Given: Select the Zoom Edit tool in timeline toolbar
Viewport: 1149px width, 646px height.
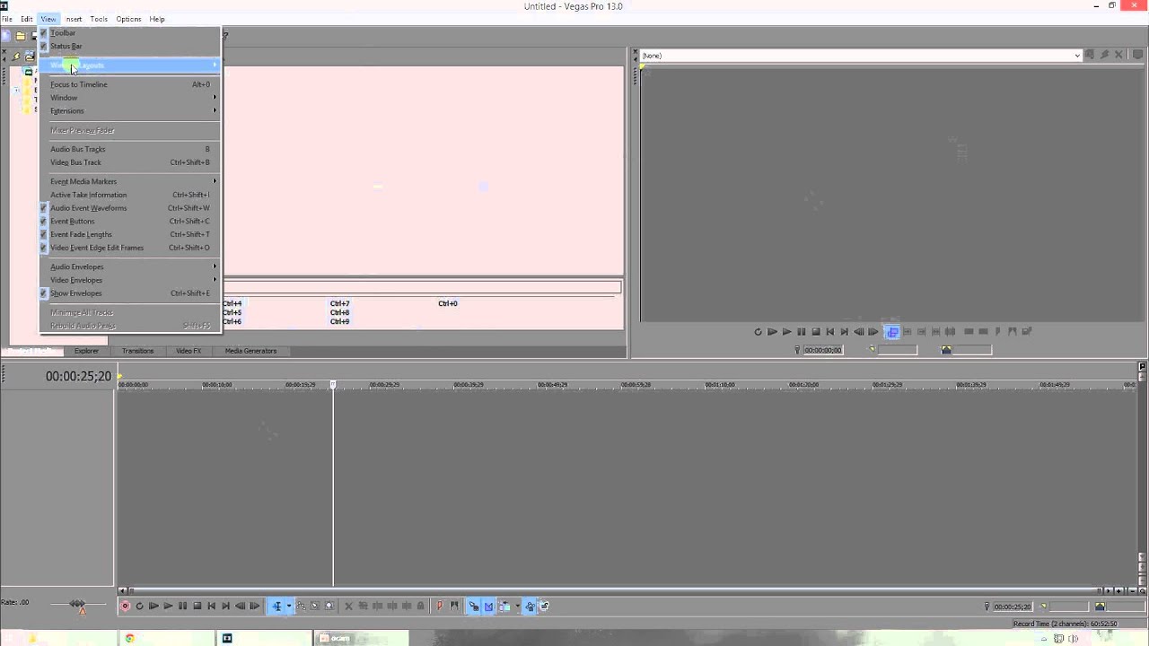Looking at the screenshot, I should click(329, 607).
